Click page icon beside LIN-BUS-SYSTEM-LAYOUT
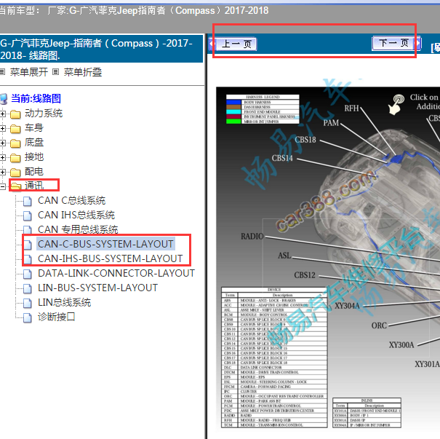 (x=27, y=288)
